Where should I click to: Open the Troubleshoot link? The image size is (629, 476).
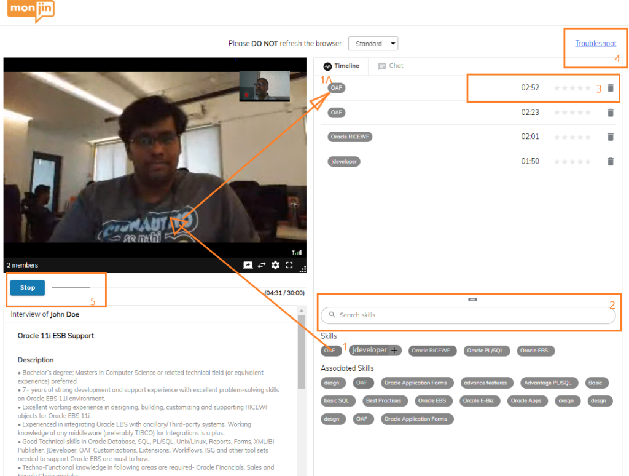(595, 44)
